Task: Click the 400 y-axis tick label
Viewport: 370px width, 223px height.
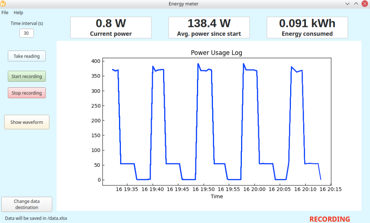Action: [96, 61]
